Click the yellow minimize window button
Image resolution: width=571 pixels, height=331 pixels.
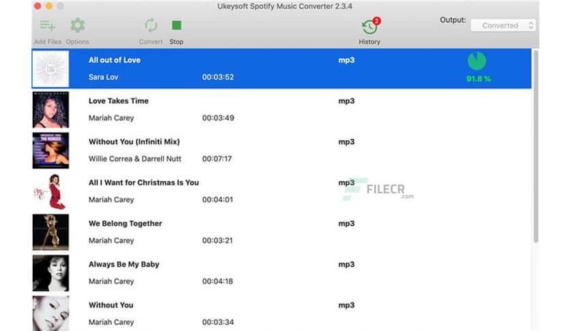48,6
